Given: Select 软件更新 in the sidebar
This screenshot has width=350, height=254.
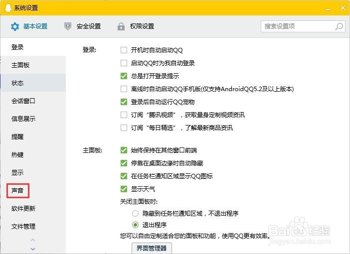Looking at the screenshot, I should (33, 208).
